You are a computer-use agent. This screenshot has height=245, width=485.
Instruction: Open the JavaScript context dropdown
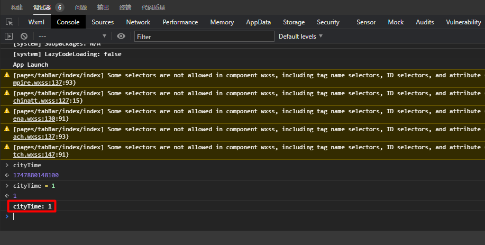[x=72, y=36]
